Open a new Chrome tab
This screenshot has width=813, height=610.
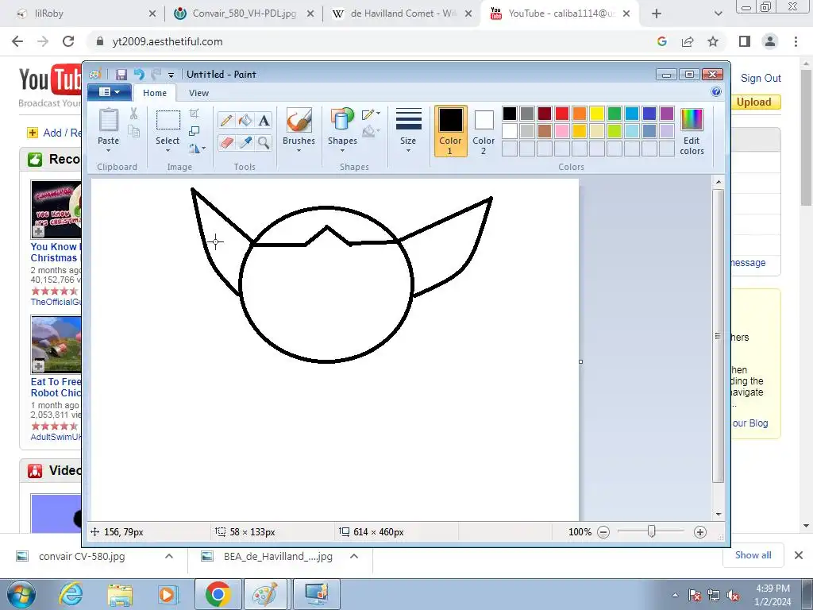[x=657, y=14]
